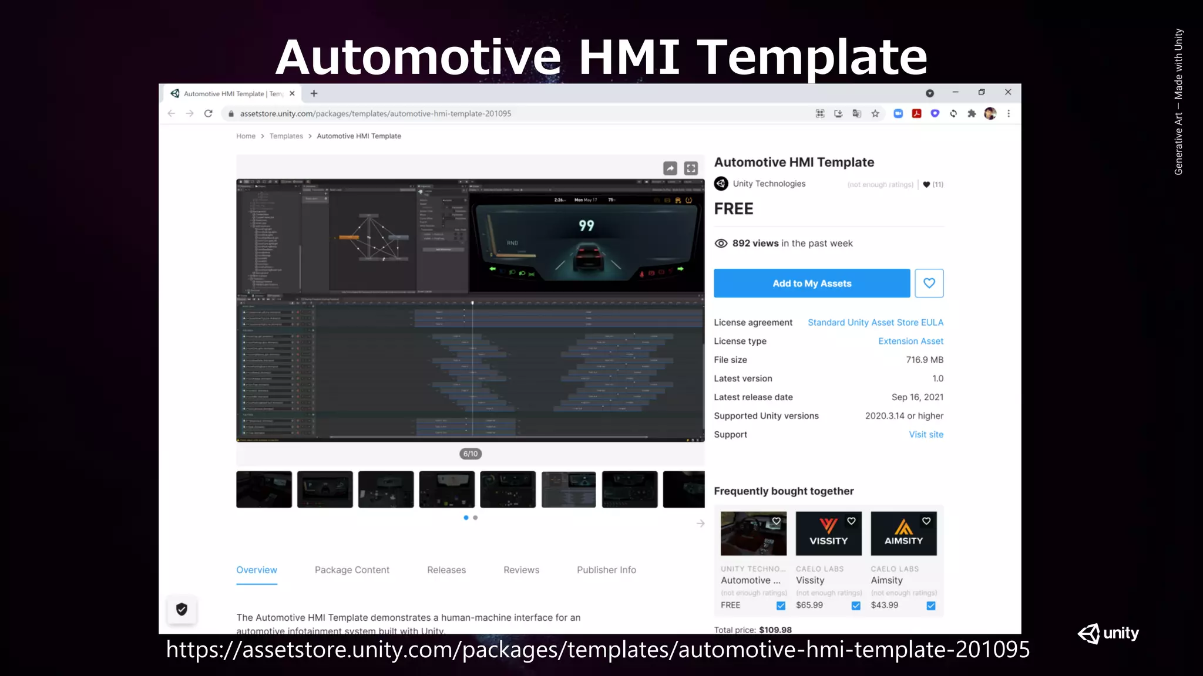Click the main Unity editor preview image
The width and height of the screenshot is (1203, 676).
click(470, 310)
